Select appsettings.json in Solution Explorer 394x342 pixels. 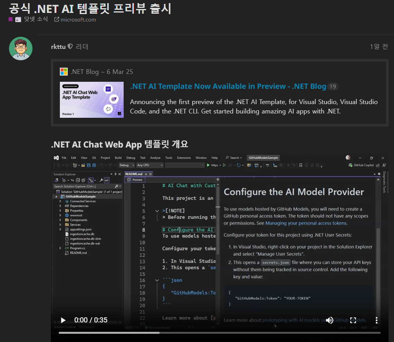[81, 229]
